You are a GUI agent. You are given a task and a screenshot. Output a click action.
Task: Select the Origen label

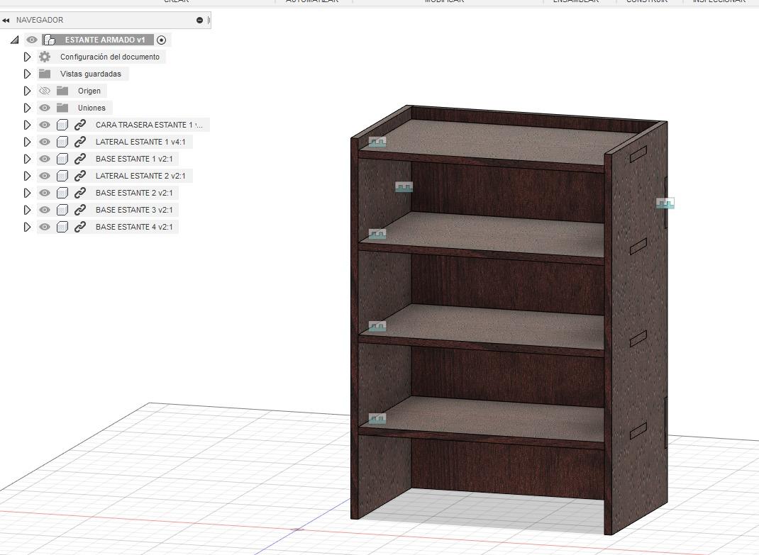(89, 91)
